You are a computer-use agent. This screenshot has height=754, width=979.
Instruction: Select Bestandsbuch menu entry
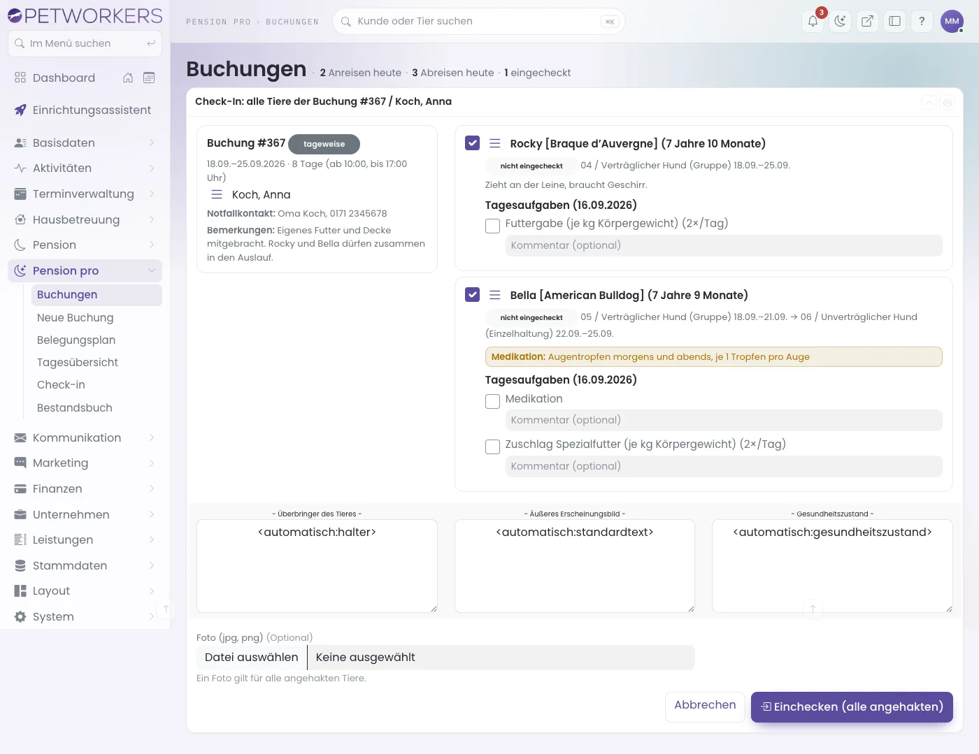[x=97, y=407]
